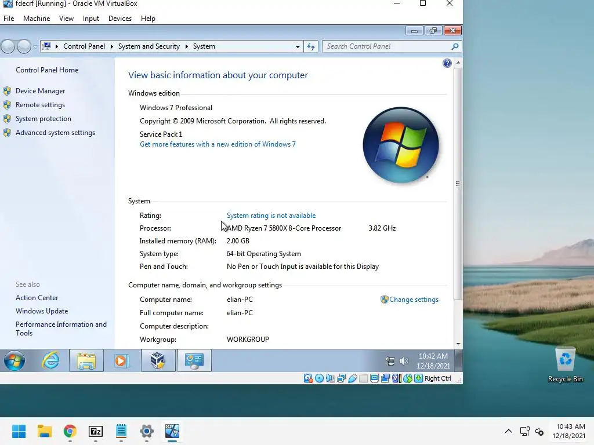Click the scroll down arrow of System window

tap(458, 344)
